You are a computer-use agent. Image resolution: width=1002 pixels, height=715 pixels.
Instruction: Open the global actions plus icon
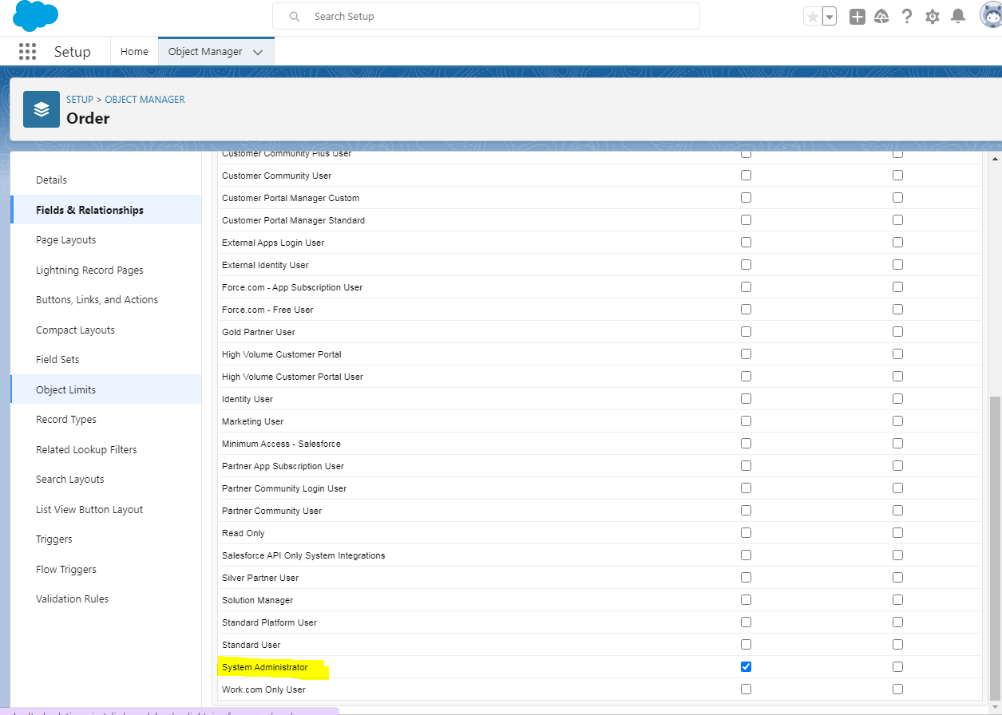pos(857,17)
